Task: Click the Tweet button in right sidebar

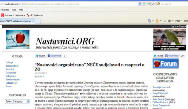Action: pyautogui.click(x=158, y=56)
